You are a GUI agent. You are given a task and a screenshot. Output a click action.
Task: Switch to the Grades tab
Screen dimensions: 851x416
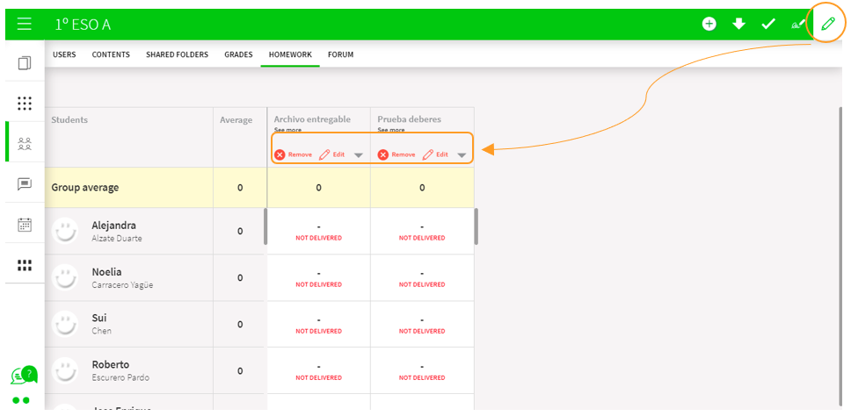coord(238,54)
